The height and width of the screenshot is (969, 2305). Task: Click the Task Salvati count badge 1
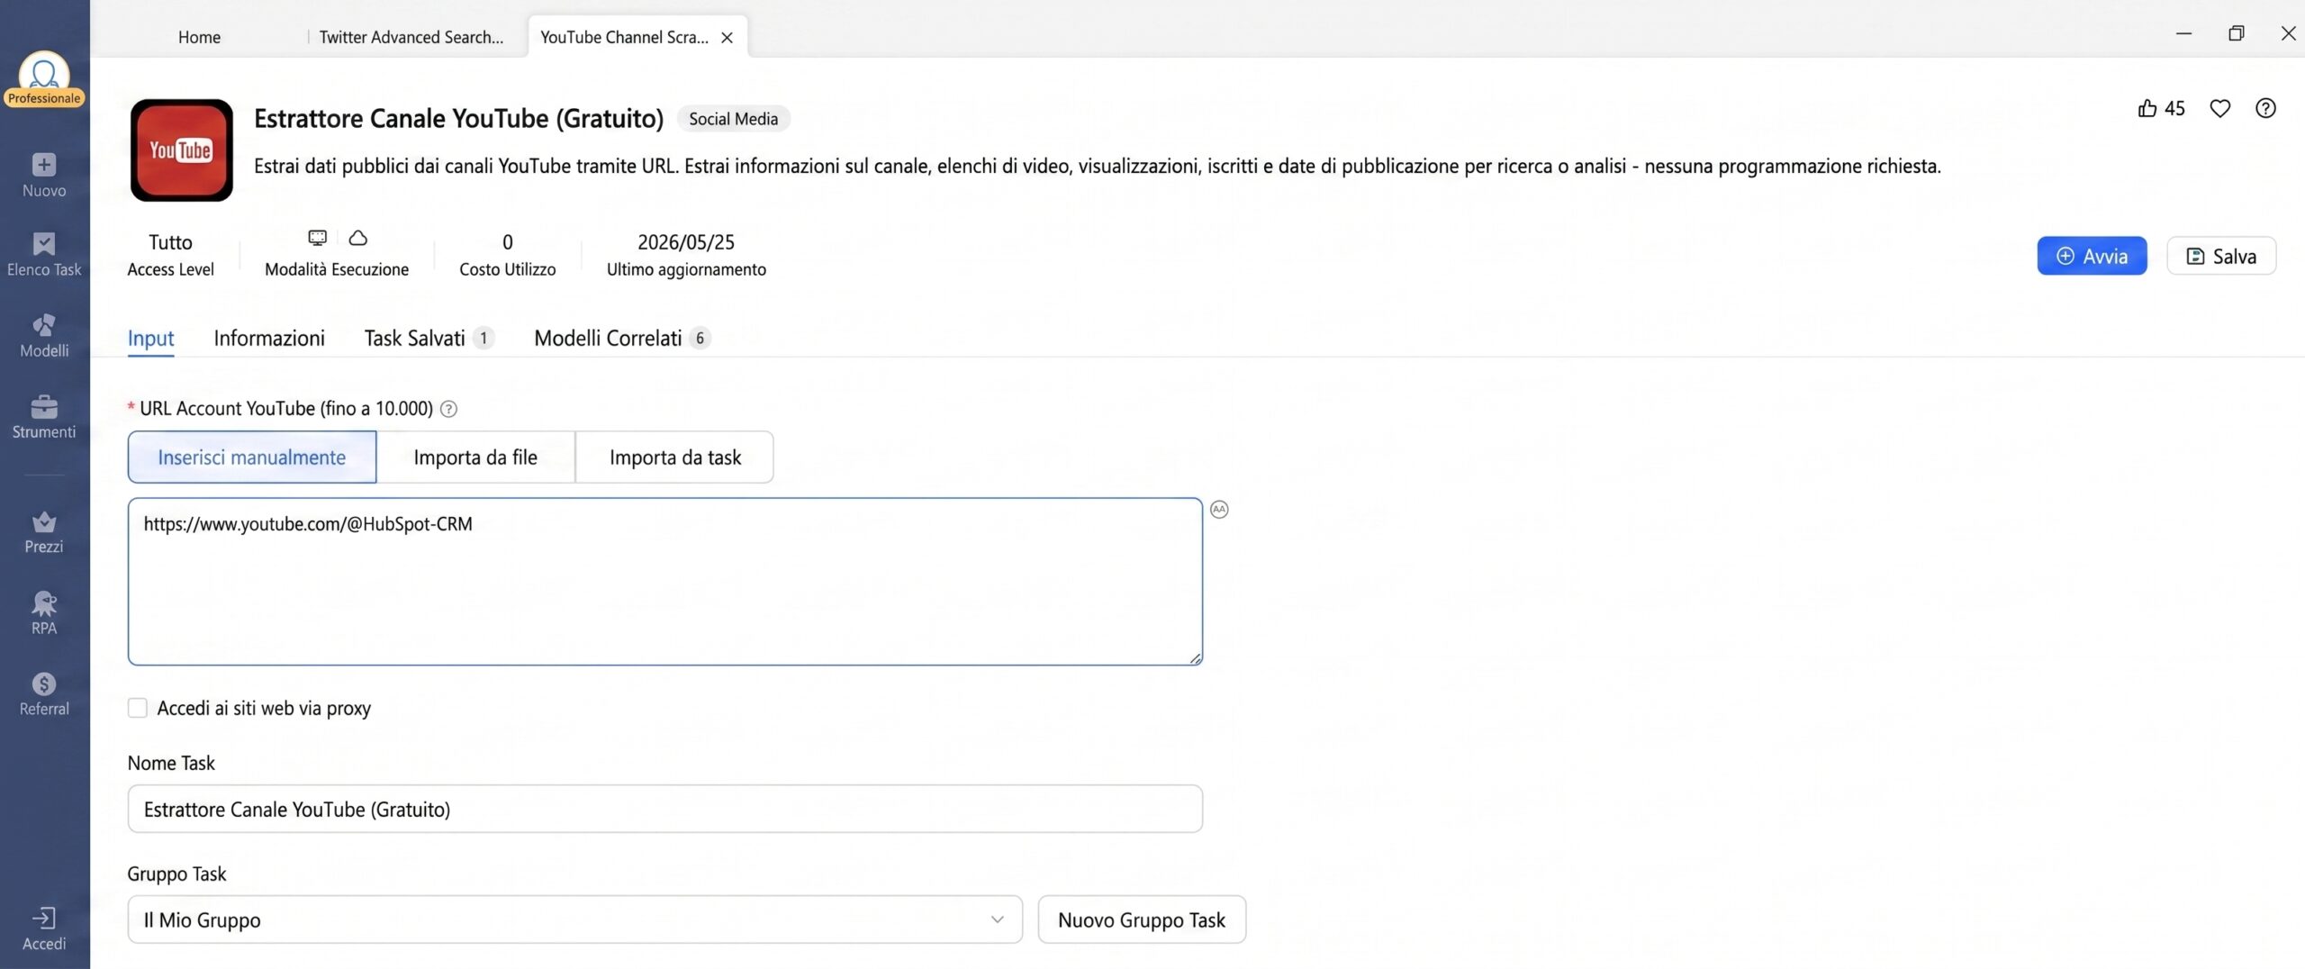point(484,339)
